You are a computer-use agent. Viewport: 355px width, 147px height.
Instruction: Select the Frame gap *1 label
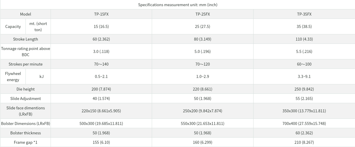[25, 142]
